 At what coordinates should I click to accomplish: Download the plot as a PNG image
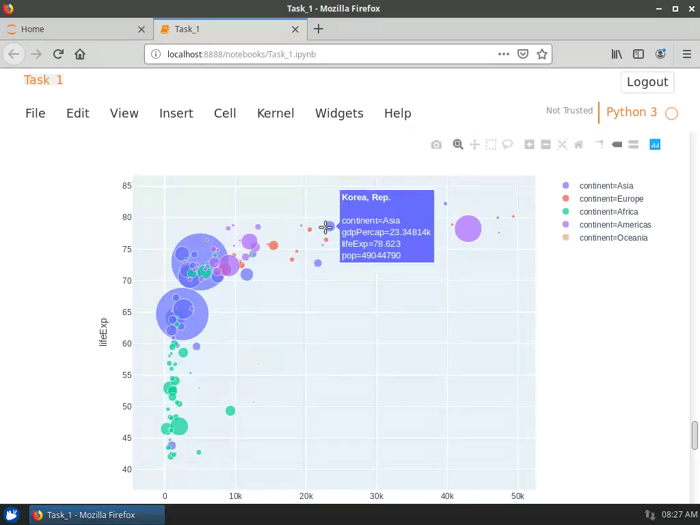click(436, 144)
